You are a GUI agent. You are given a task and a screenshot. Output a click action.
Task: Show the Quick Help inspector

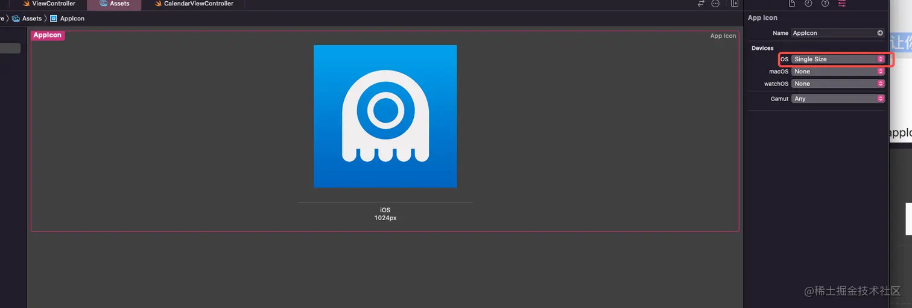point(825,4)
